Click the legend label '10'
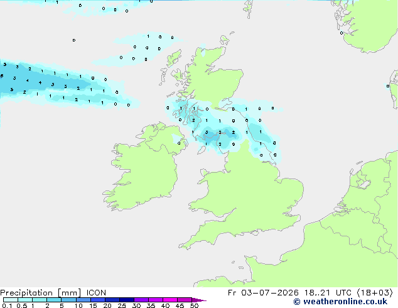 pos(78,305)
